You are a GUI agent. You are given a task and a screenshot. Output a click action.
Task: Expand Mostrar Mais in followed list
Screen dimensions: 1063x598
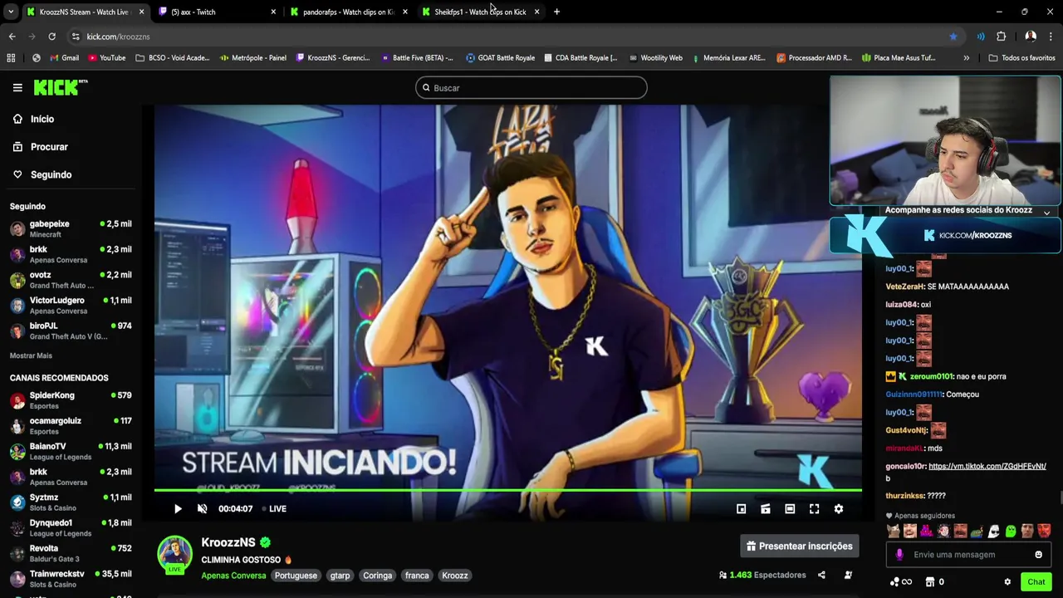(31, 355)
